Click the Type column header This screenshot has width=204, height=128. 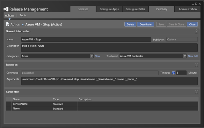56,99
